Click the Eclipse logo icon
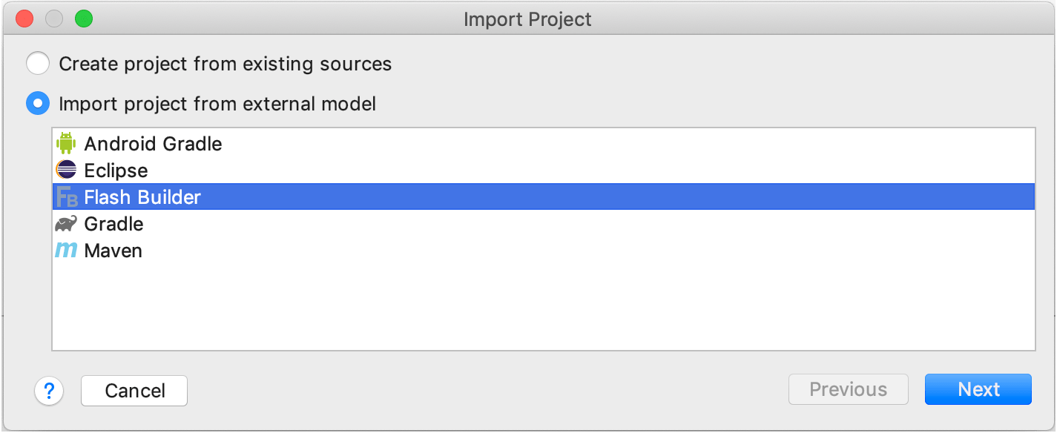 pyautogui.click(x=67, y=171)
